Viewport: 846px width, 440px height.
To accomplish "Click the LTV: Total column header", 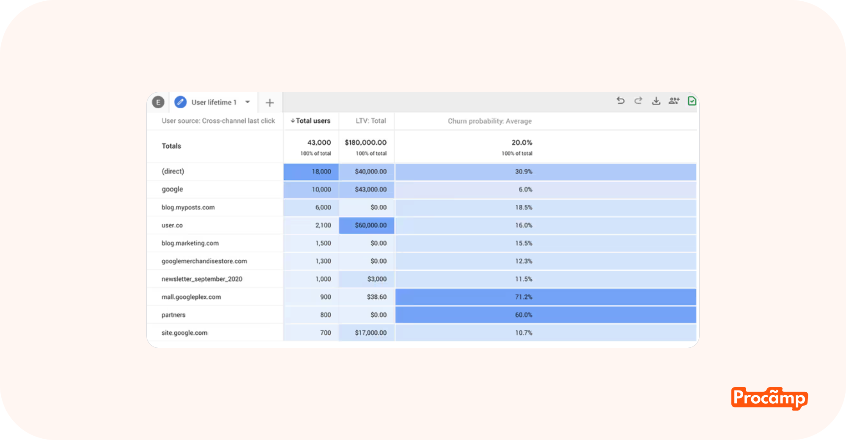I will pyautogui.click(x=371, y=121).
